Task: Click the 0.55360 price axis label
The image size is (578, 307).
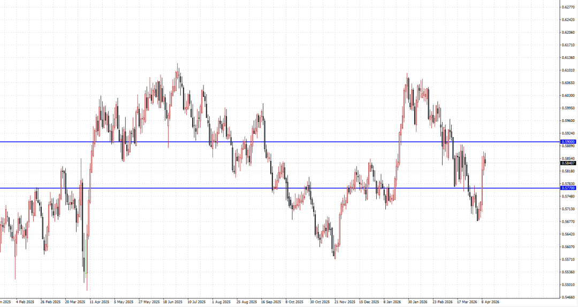Action: tap(569, 272)
